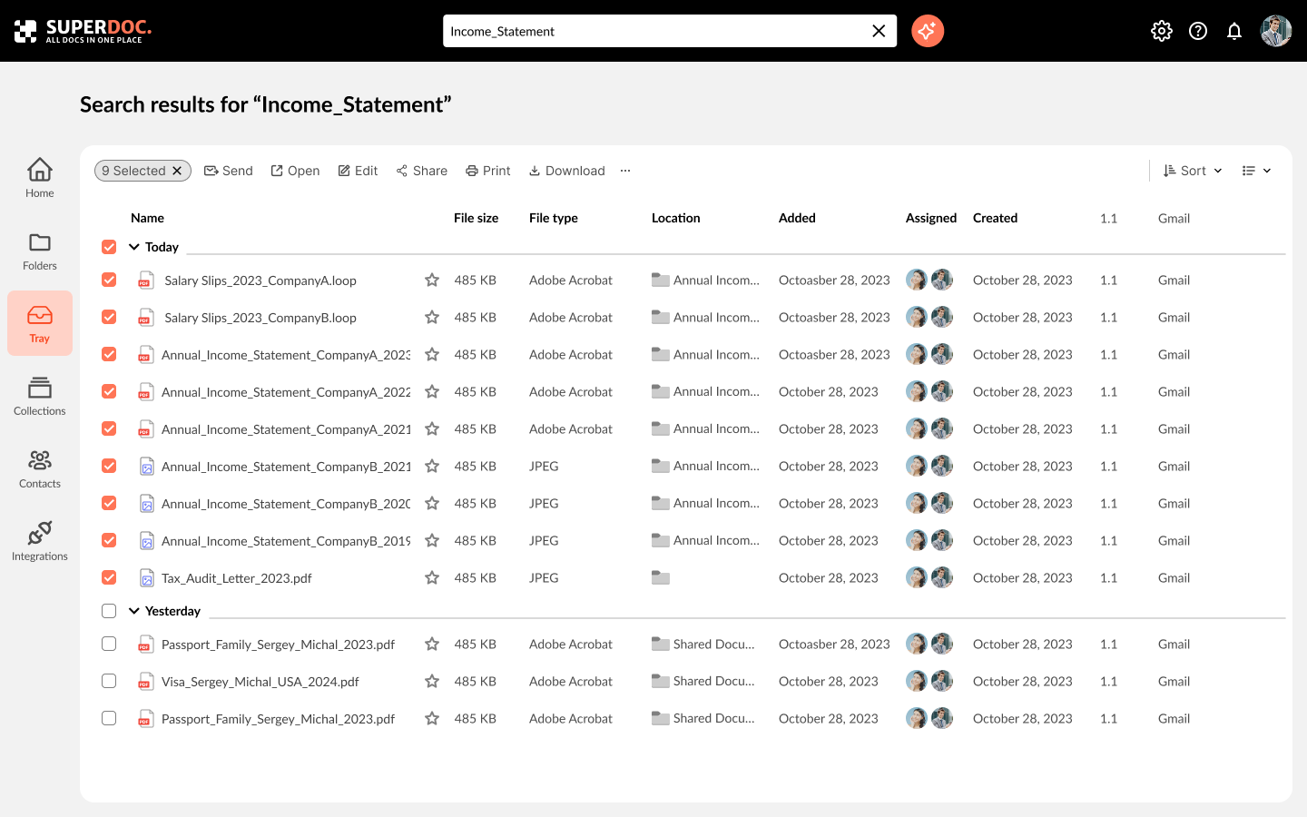
Task: Star the Tax_Audit_Letter_2023.pdf file
Action: 432,578
